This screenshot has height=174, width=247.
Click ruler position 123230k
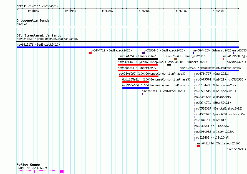pyautogui.click(x=219, y=11)
